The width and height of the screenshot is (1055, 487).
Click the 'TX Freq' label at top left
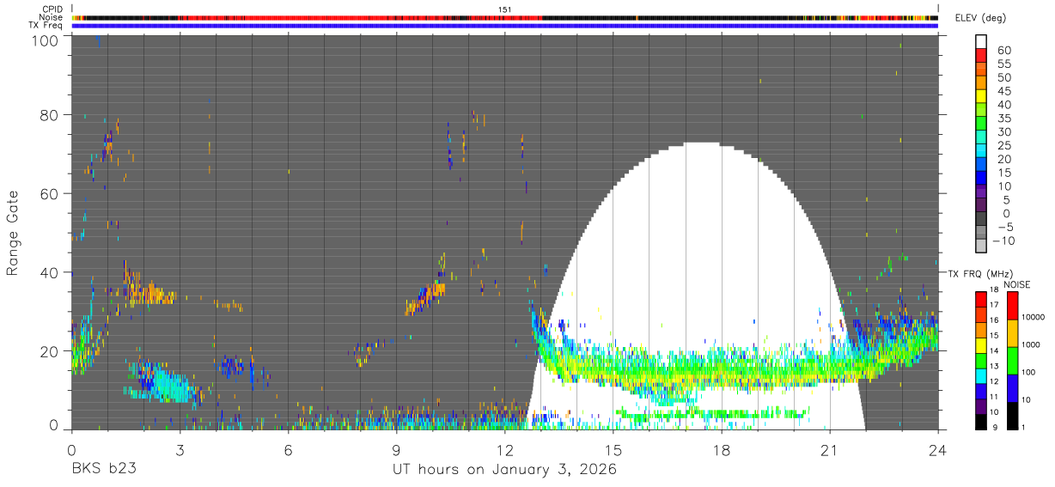[x=46, y=25]
